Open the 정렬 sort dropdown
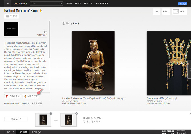 tap(166, 12)
